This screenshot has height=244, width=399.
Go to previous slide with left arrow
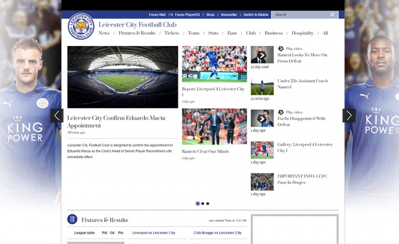point(57,116)
